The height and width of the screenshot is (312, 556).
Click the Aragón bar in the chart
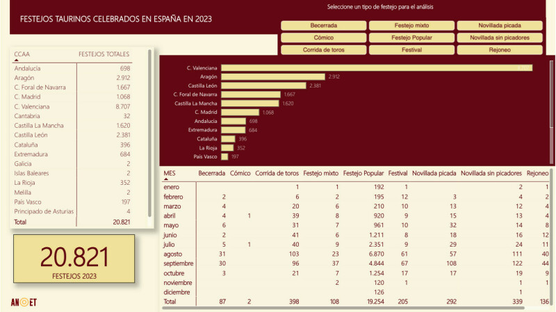pos(272,76)
